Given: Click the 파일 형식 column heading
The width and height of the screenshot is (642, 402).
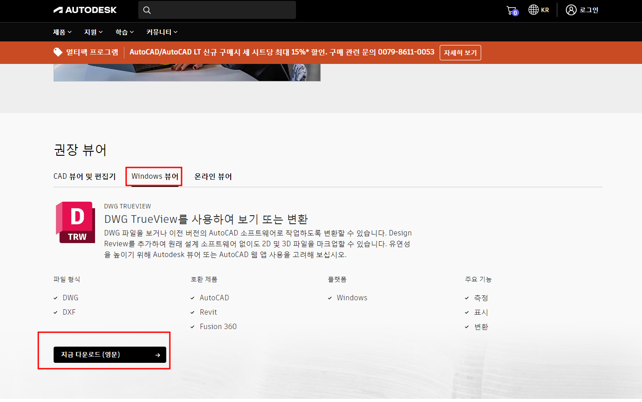Looking at the screenshot, I should click(67, 279).
